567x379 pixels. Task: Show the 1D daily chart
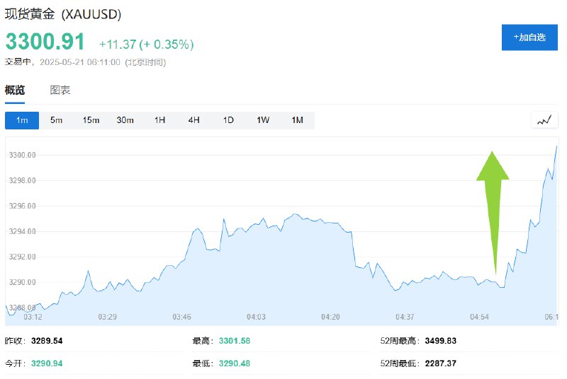[x=228, y=120]
